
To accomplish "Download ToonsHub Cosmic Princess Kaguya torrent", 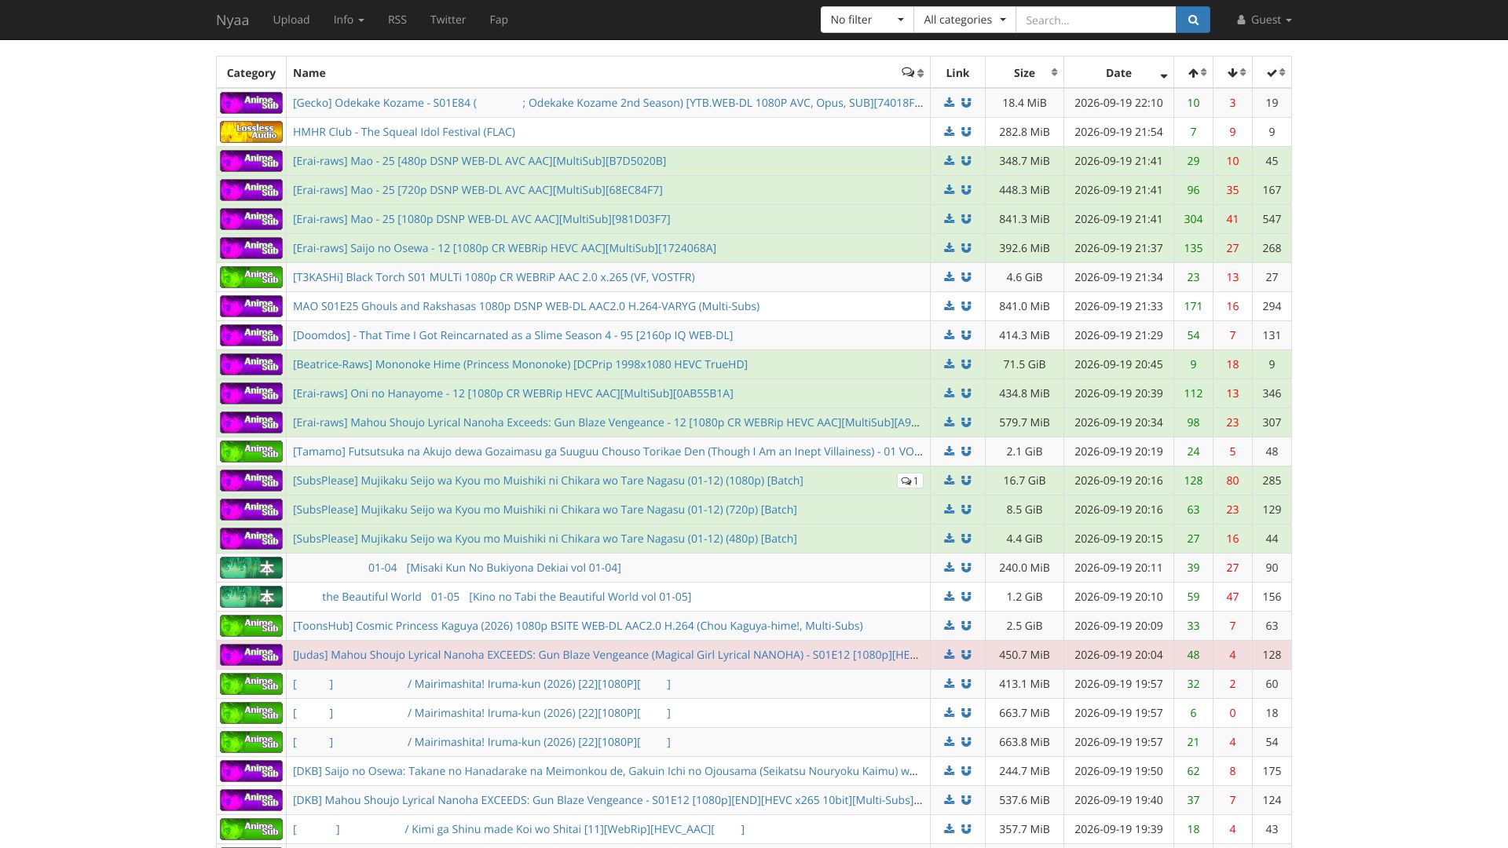I will coord(949,626).
